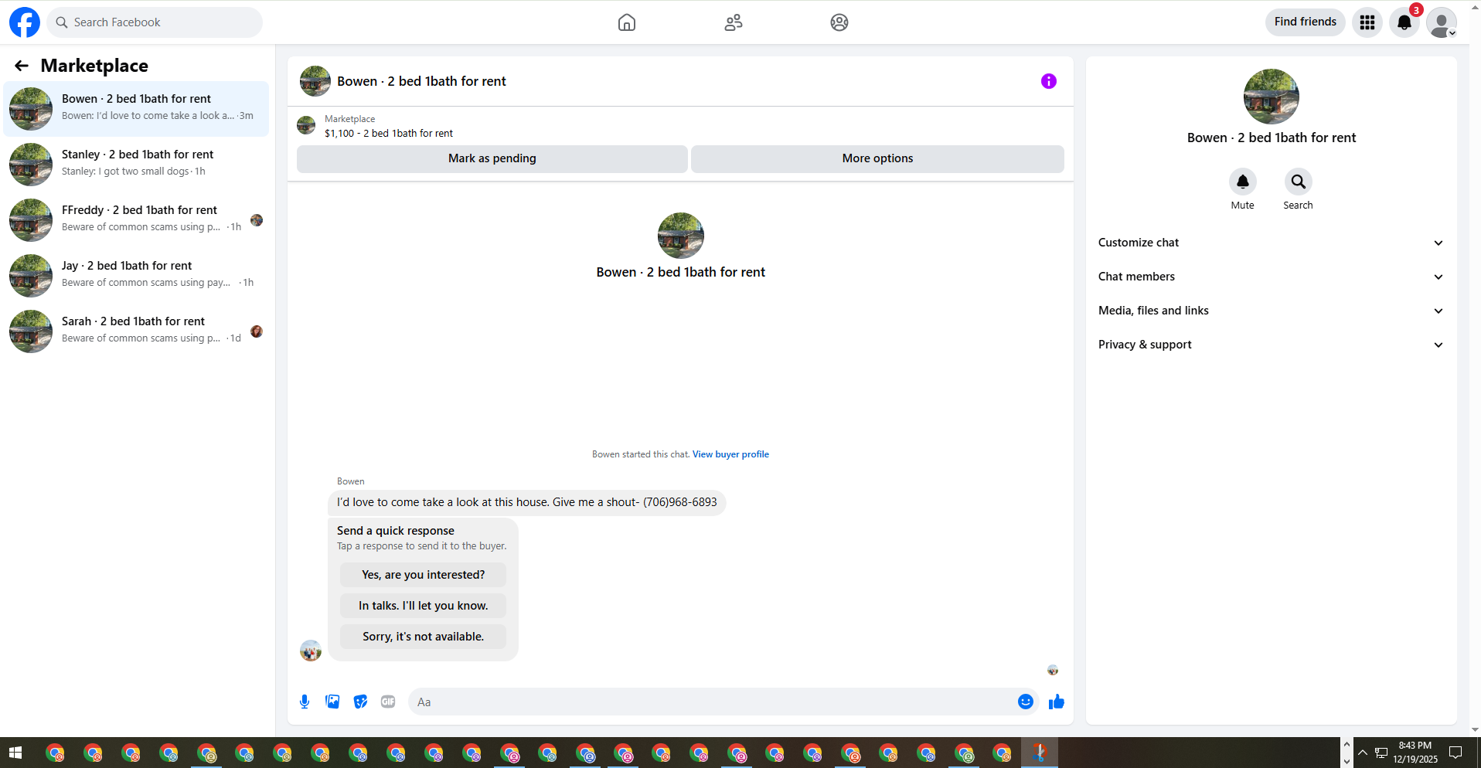Expand Customize chat section
The height and width of the screenshot is (768, 1481).
(1272, 243)
